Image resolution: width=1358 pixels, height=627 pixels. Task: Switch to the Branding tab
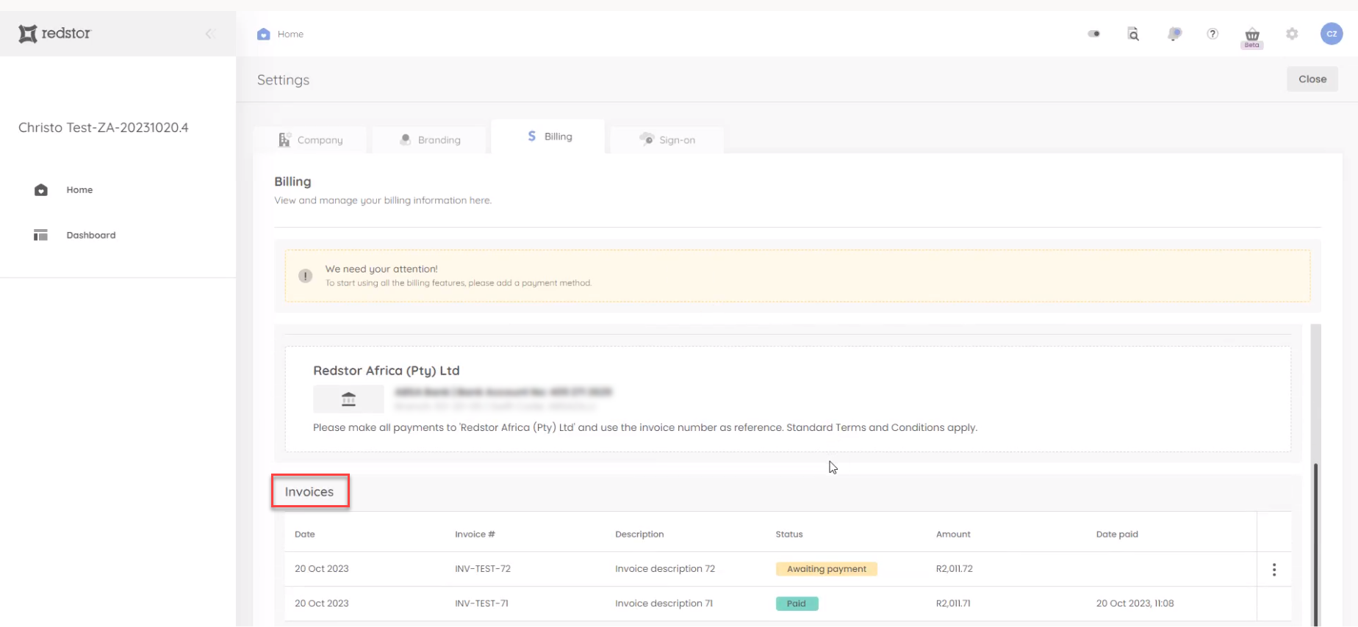[x=430, y=139]
